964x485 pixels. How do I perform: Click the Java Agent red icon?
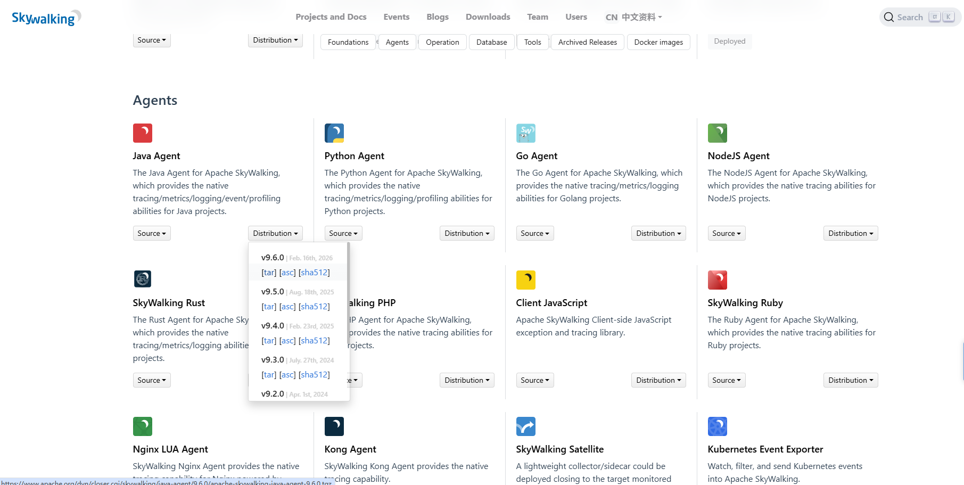click(143, 133)
